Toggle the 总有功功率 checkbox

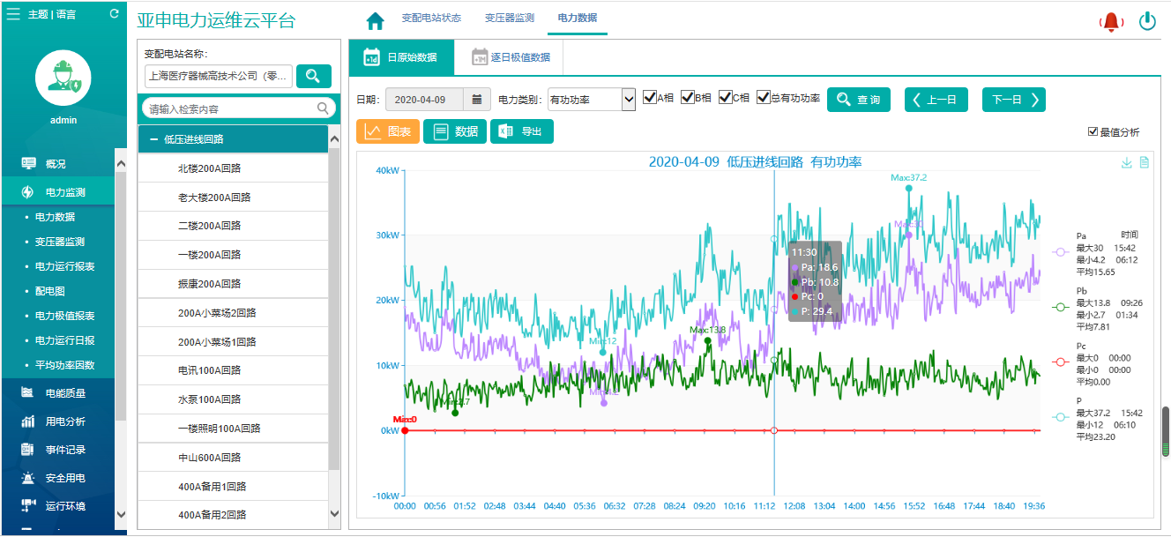[x=764, y=98]
